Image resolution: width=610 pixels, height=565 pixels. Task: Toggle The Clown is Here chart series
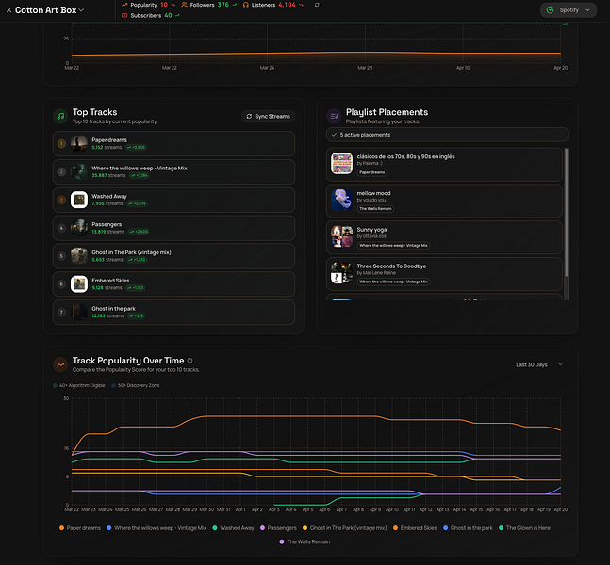coord(524,528)
